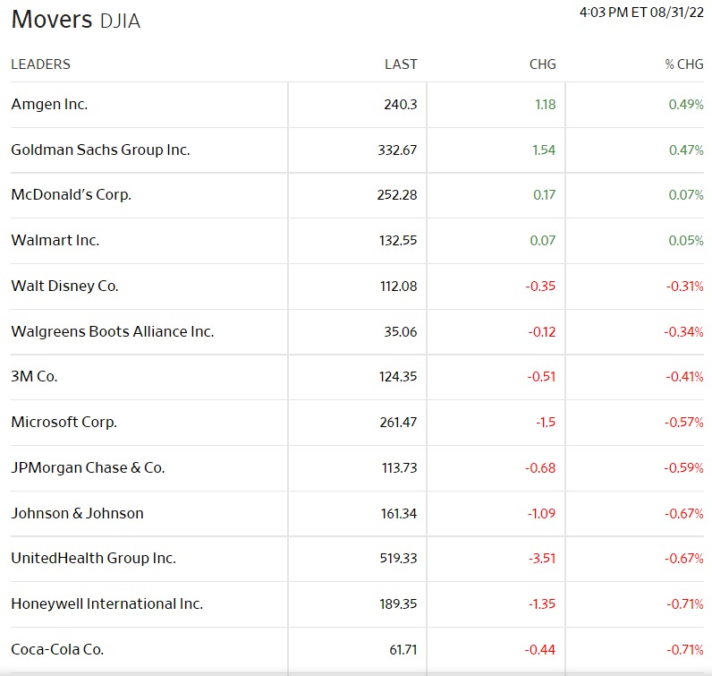Image resolution: width=712 pixels, height=676 pixels.
Task: Open the Amgen Inc. stock link
Action: coord(49,104)
